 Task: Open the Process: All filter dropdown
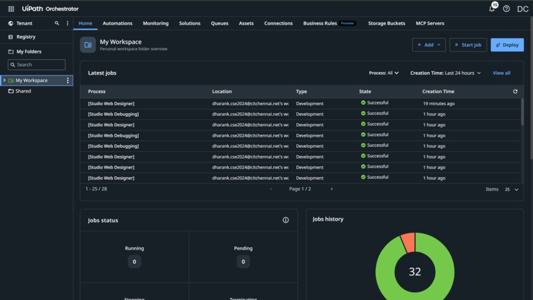point(384,73)
